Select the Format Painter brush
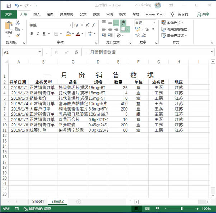This screenshot has height=213, width=216. [x=18, y=36]
